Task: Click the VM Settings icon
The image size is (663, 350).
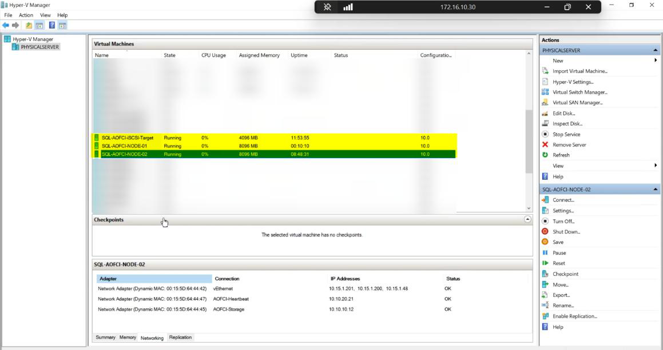Action: pyautogui.click(x=545, y=210)
